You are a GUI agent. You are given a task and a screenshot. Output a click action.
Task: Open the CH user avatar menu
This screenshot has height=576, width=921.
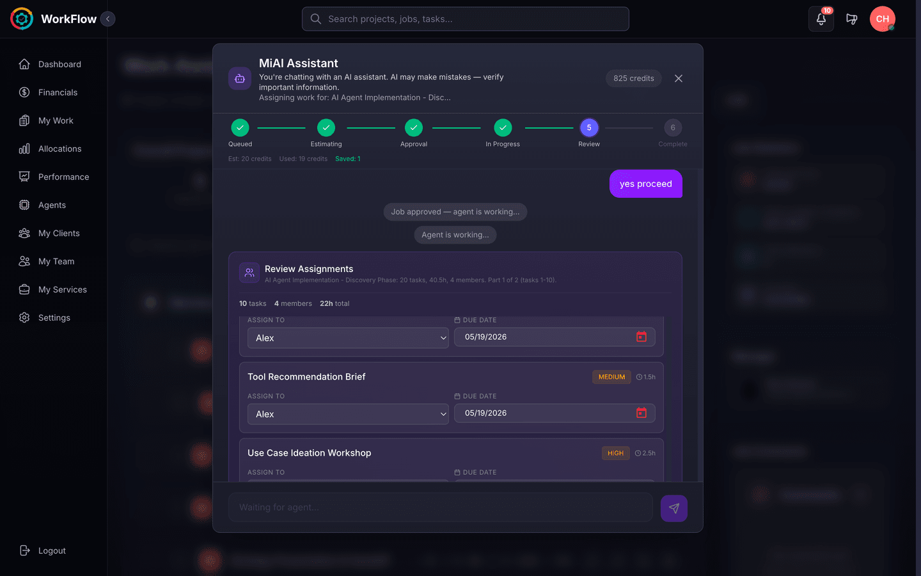pyautogui.click(x=883, y=19)
